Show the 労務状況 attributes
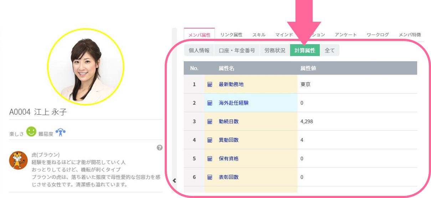This screenshot has width=431, height=198. tap(274, 51)
